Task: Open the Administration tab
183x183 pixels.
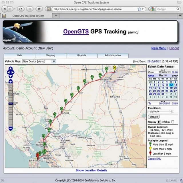Action: point(113,55)
